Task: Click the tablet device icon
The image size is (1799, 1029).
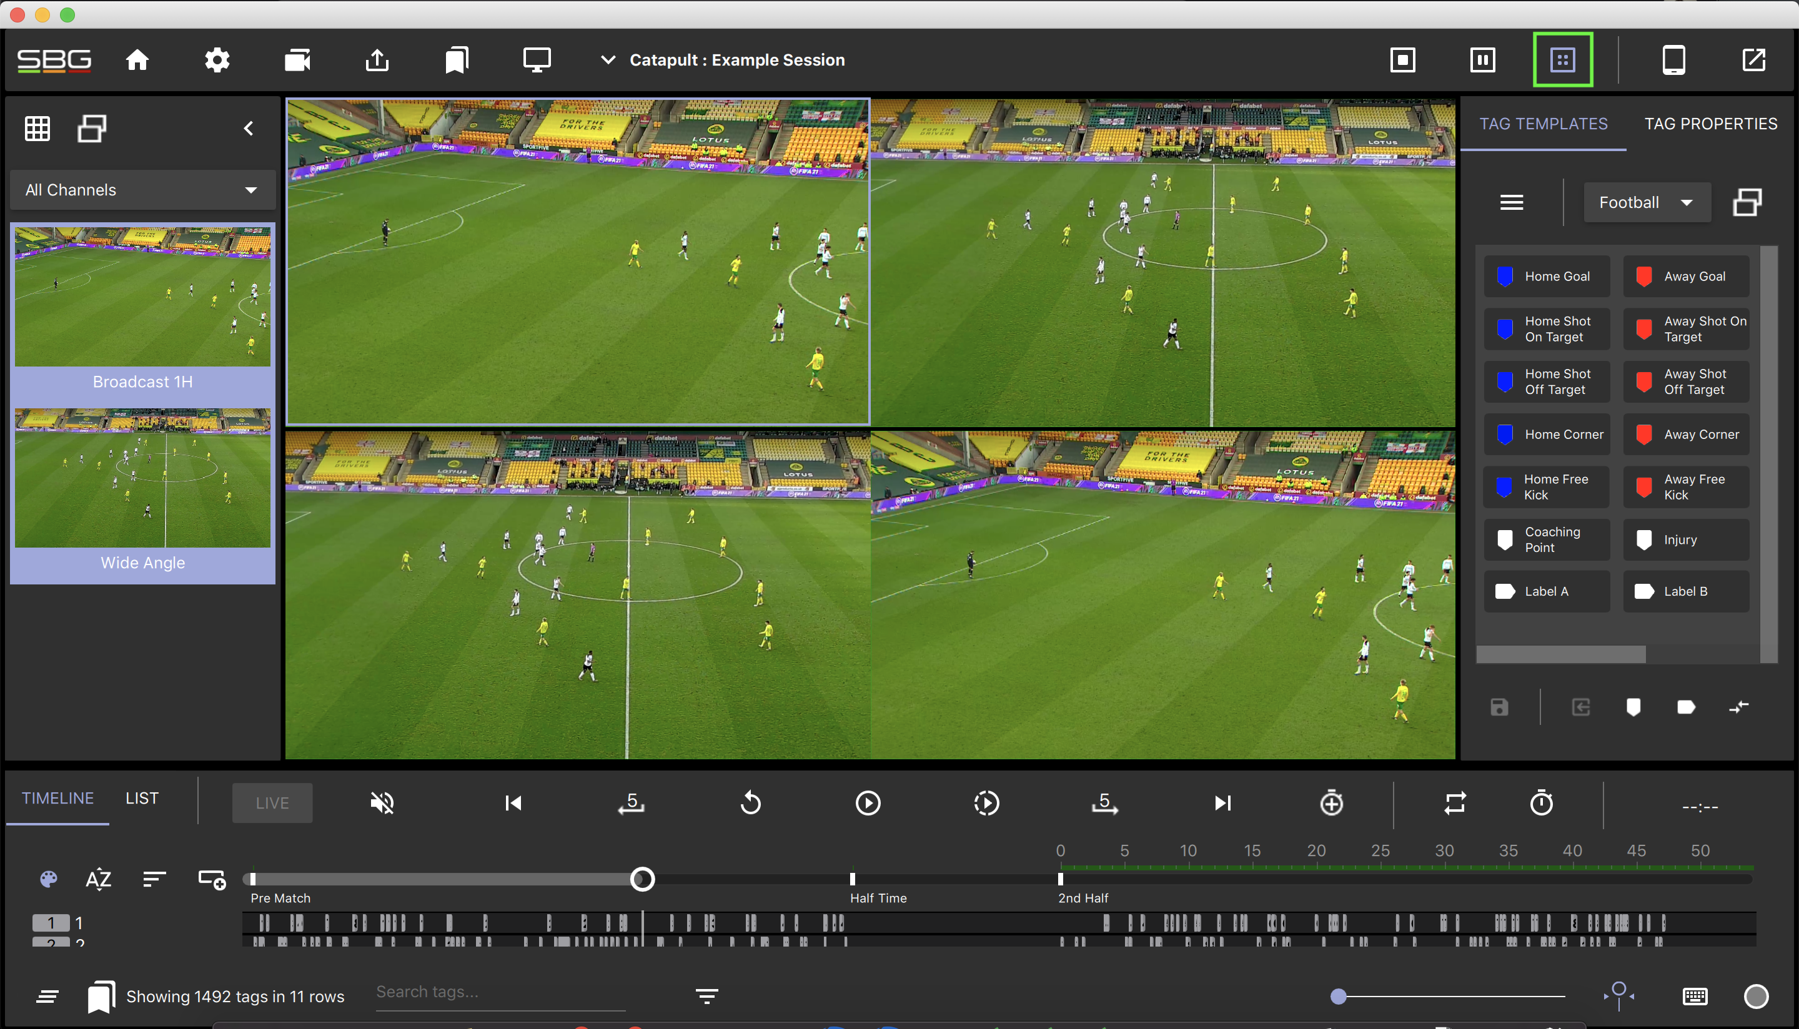Action: coord(1673,60)
